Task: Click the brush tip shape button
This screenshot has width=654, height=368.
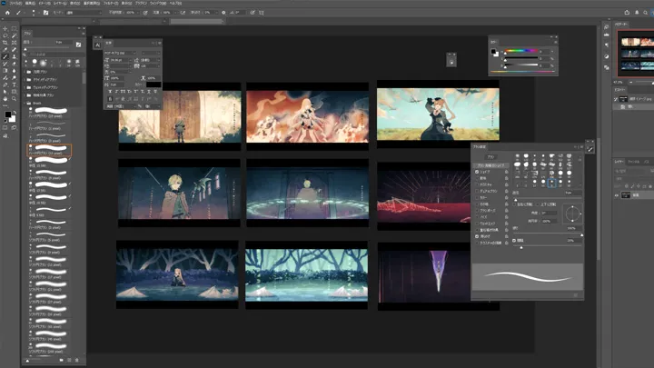Action: pyautogui.click(x=491, y=165)
